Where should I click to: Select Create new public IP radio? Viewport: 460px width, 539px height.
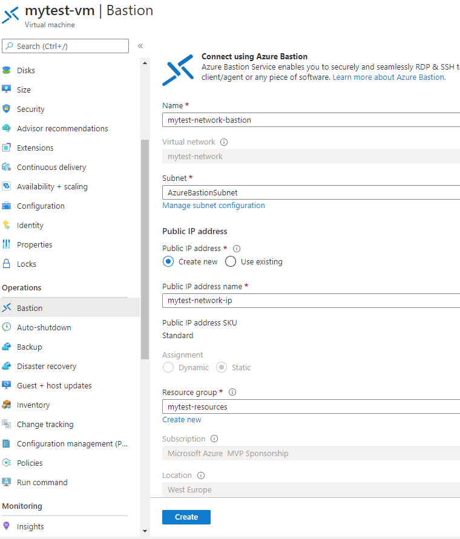(x=168, y=261)
